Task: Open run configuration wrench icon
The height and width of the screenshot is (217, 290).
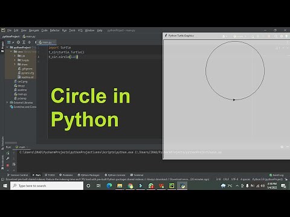Action: click(x=8, y=159)
